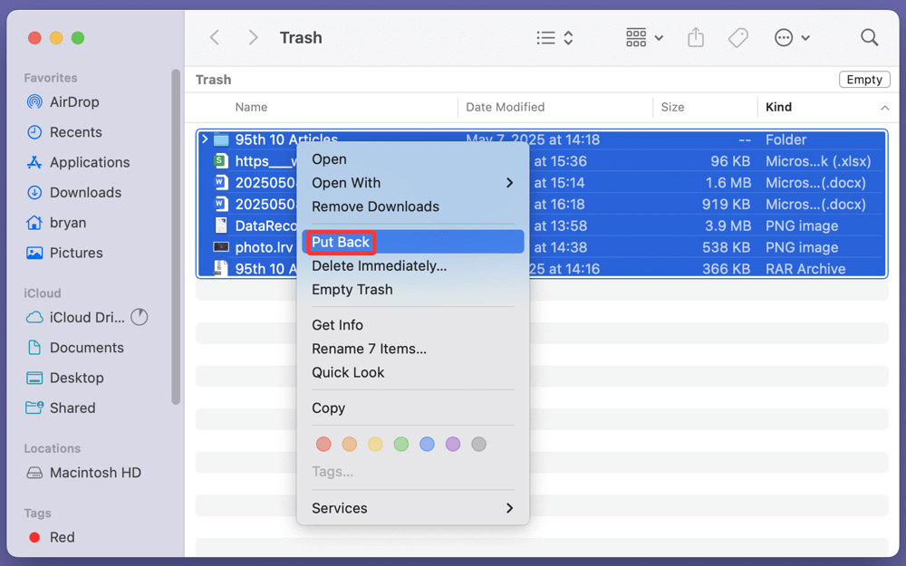Click the Share icon in toolbar
The height and width of the screenshot is (566, 906).
pyautogui.click(x=695, y=38)
